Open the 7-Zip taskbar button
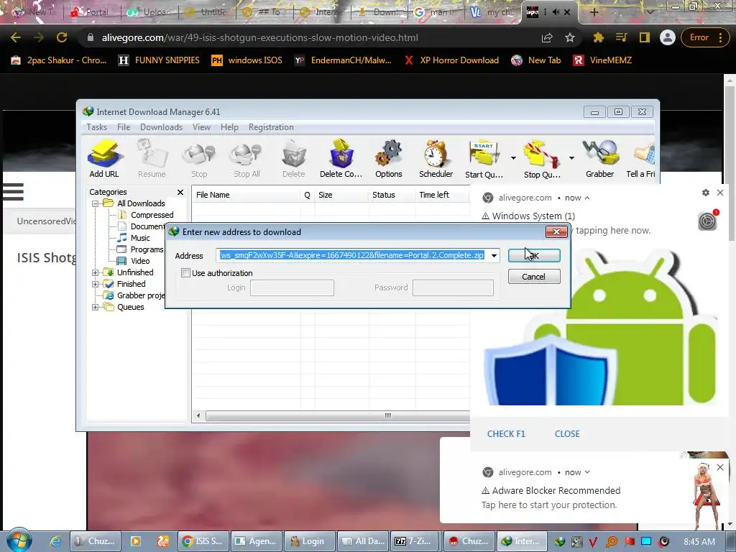736x552 pixels. [x=415, y=541]
